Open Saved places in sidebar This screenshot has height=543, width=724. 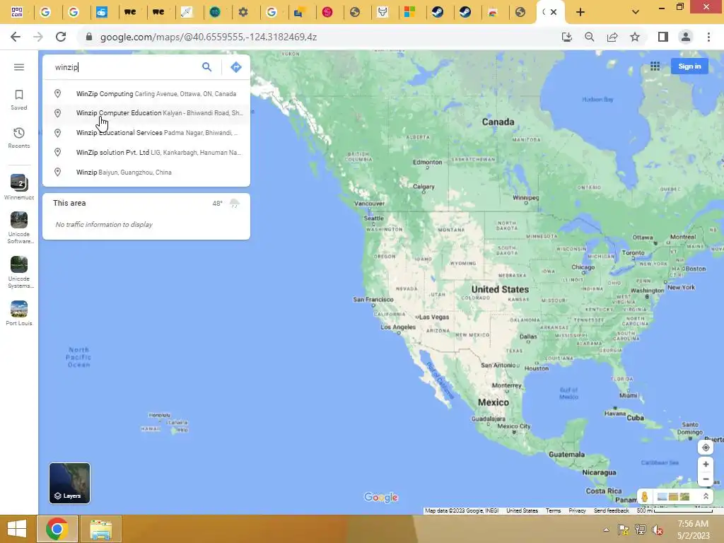coord(19,100)
